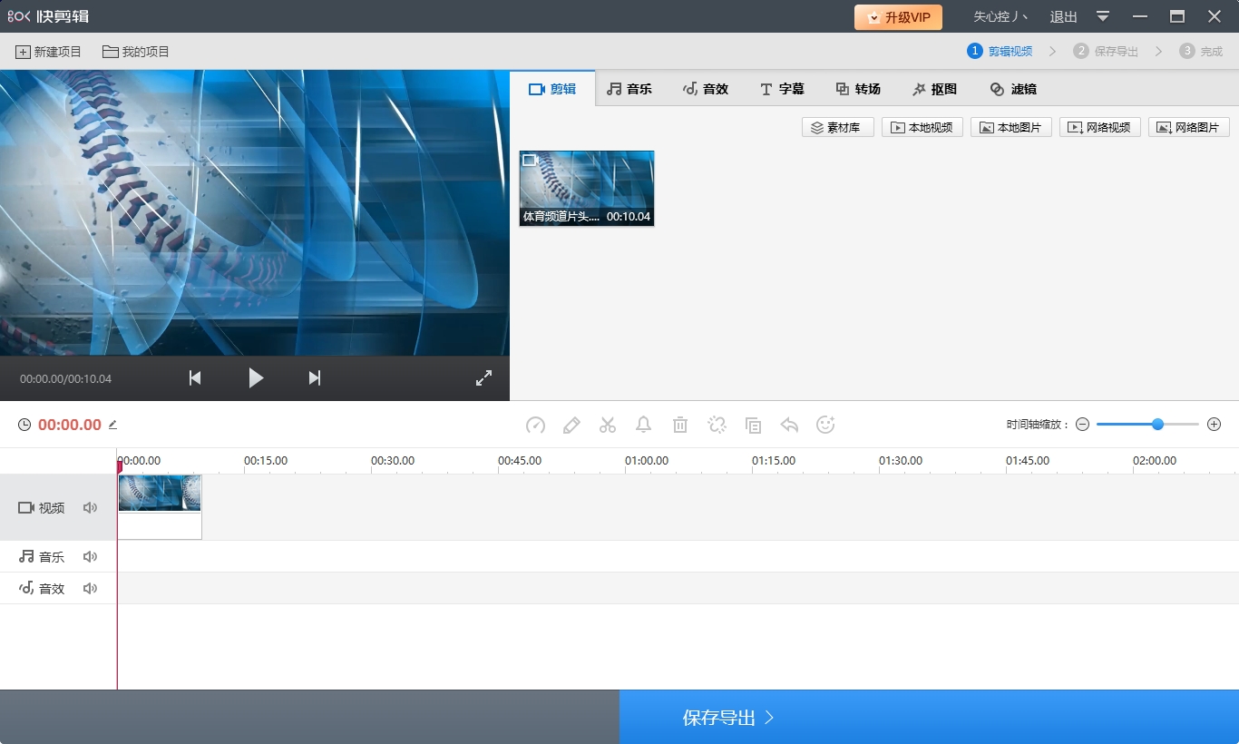Click step 3 完成 in the progress header
This screenshot has width=1239, height=744.
[1201, 51]
